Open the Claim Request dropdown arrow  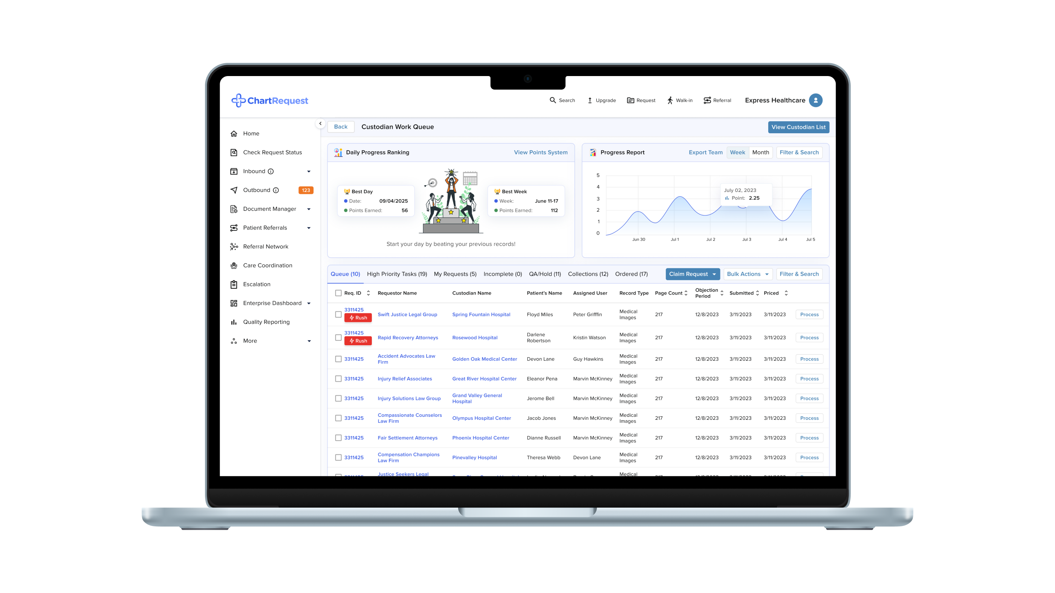tap(714, 274)
